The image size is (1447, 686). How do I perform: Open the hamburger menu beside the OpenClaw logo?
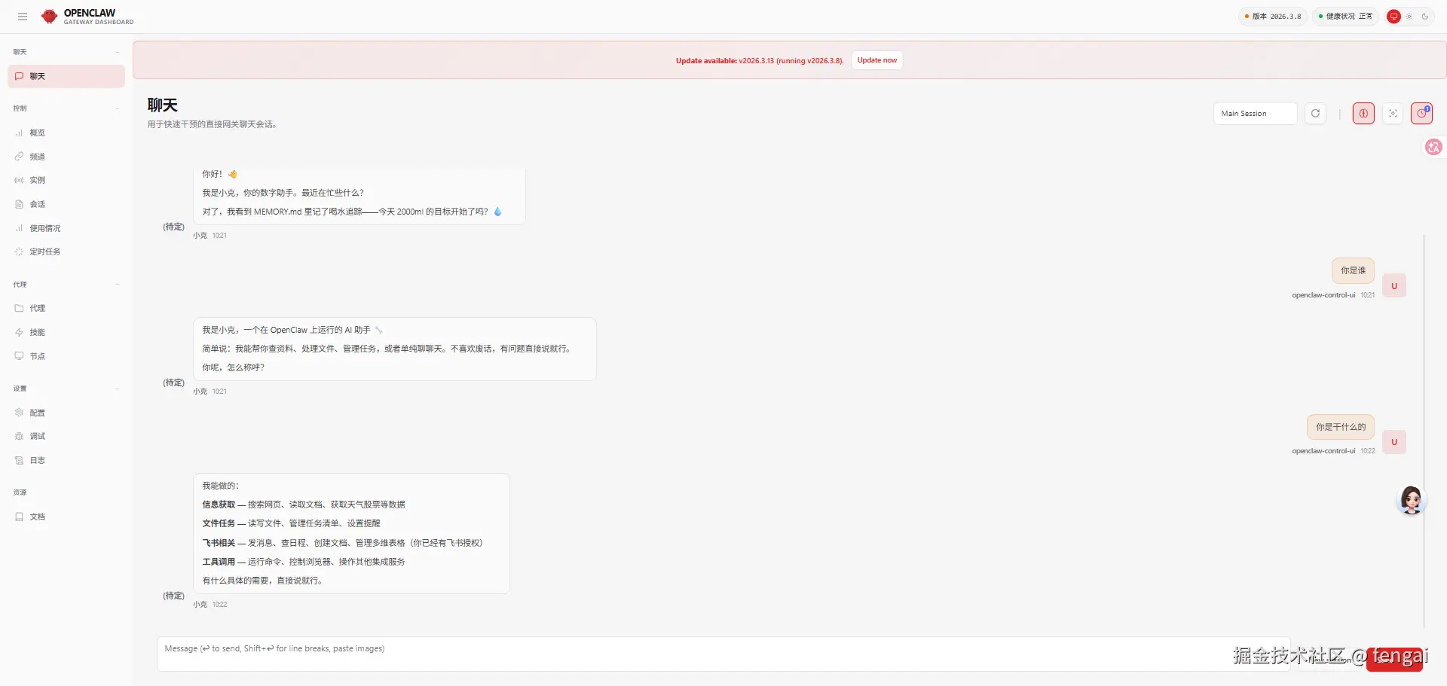(23, 17)
